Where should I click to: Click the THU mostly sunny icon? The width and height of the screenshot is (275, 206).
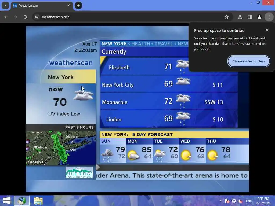coord(213,155)
